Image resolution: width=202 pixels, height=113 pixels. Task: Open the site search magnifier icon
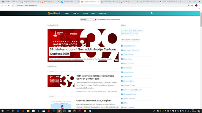[151, 13]
